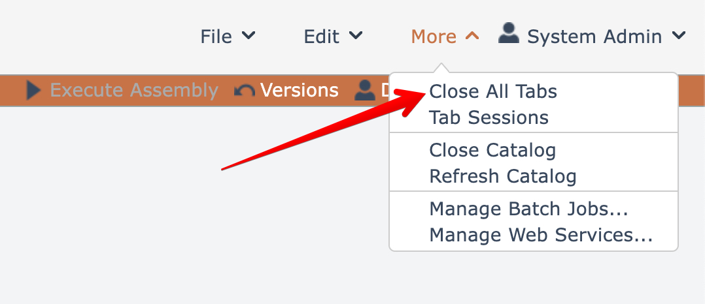Open Manage Web Services dialog
705x304 pixels.
[541, 235]
